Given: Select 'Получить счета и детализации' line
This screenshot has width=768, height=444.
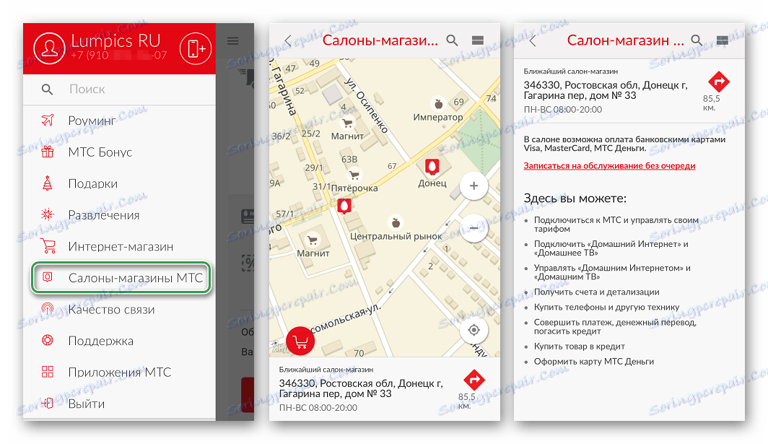Looking at the screenshot, I should [596, 292].
